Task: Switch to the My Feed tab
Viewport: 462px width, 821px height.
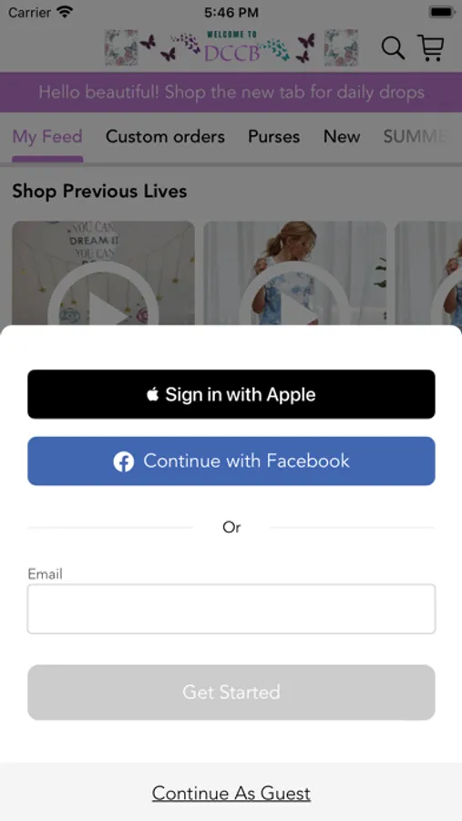Action: click(47, 137)
